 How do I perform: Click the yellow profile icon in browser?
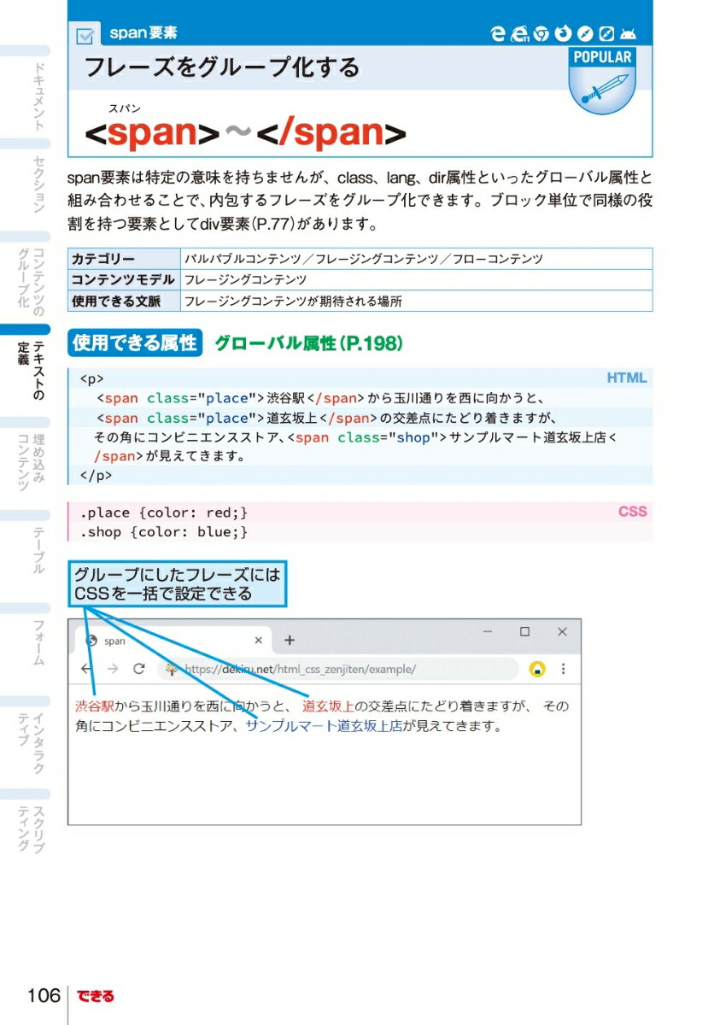point(537,669)
